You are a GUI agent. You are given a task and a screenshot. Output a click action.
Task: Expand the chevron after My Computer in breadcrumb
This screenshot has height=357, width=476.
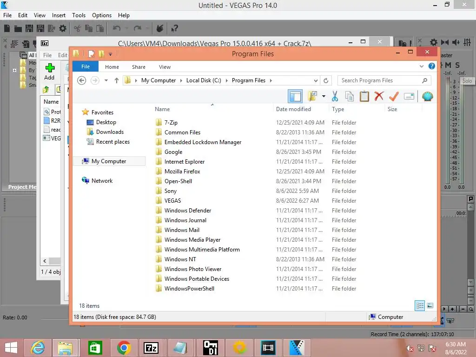pyautogui.click(x=181, y=80)
